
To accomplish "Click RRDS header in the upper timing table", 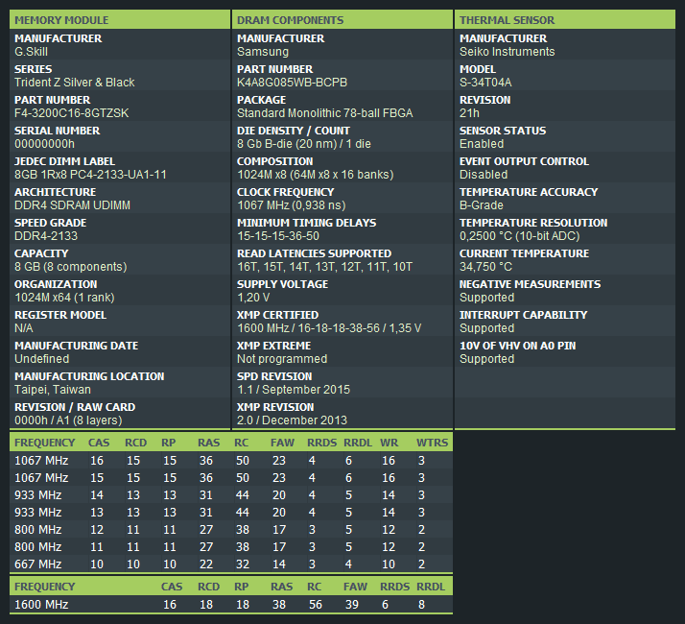I will coord(322,443).
